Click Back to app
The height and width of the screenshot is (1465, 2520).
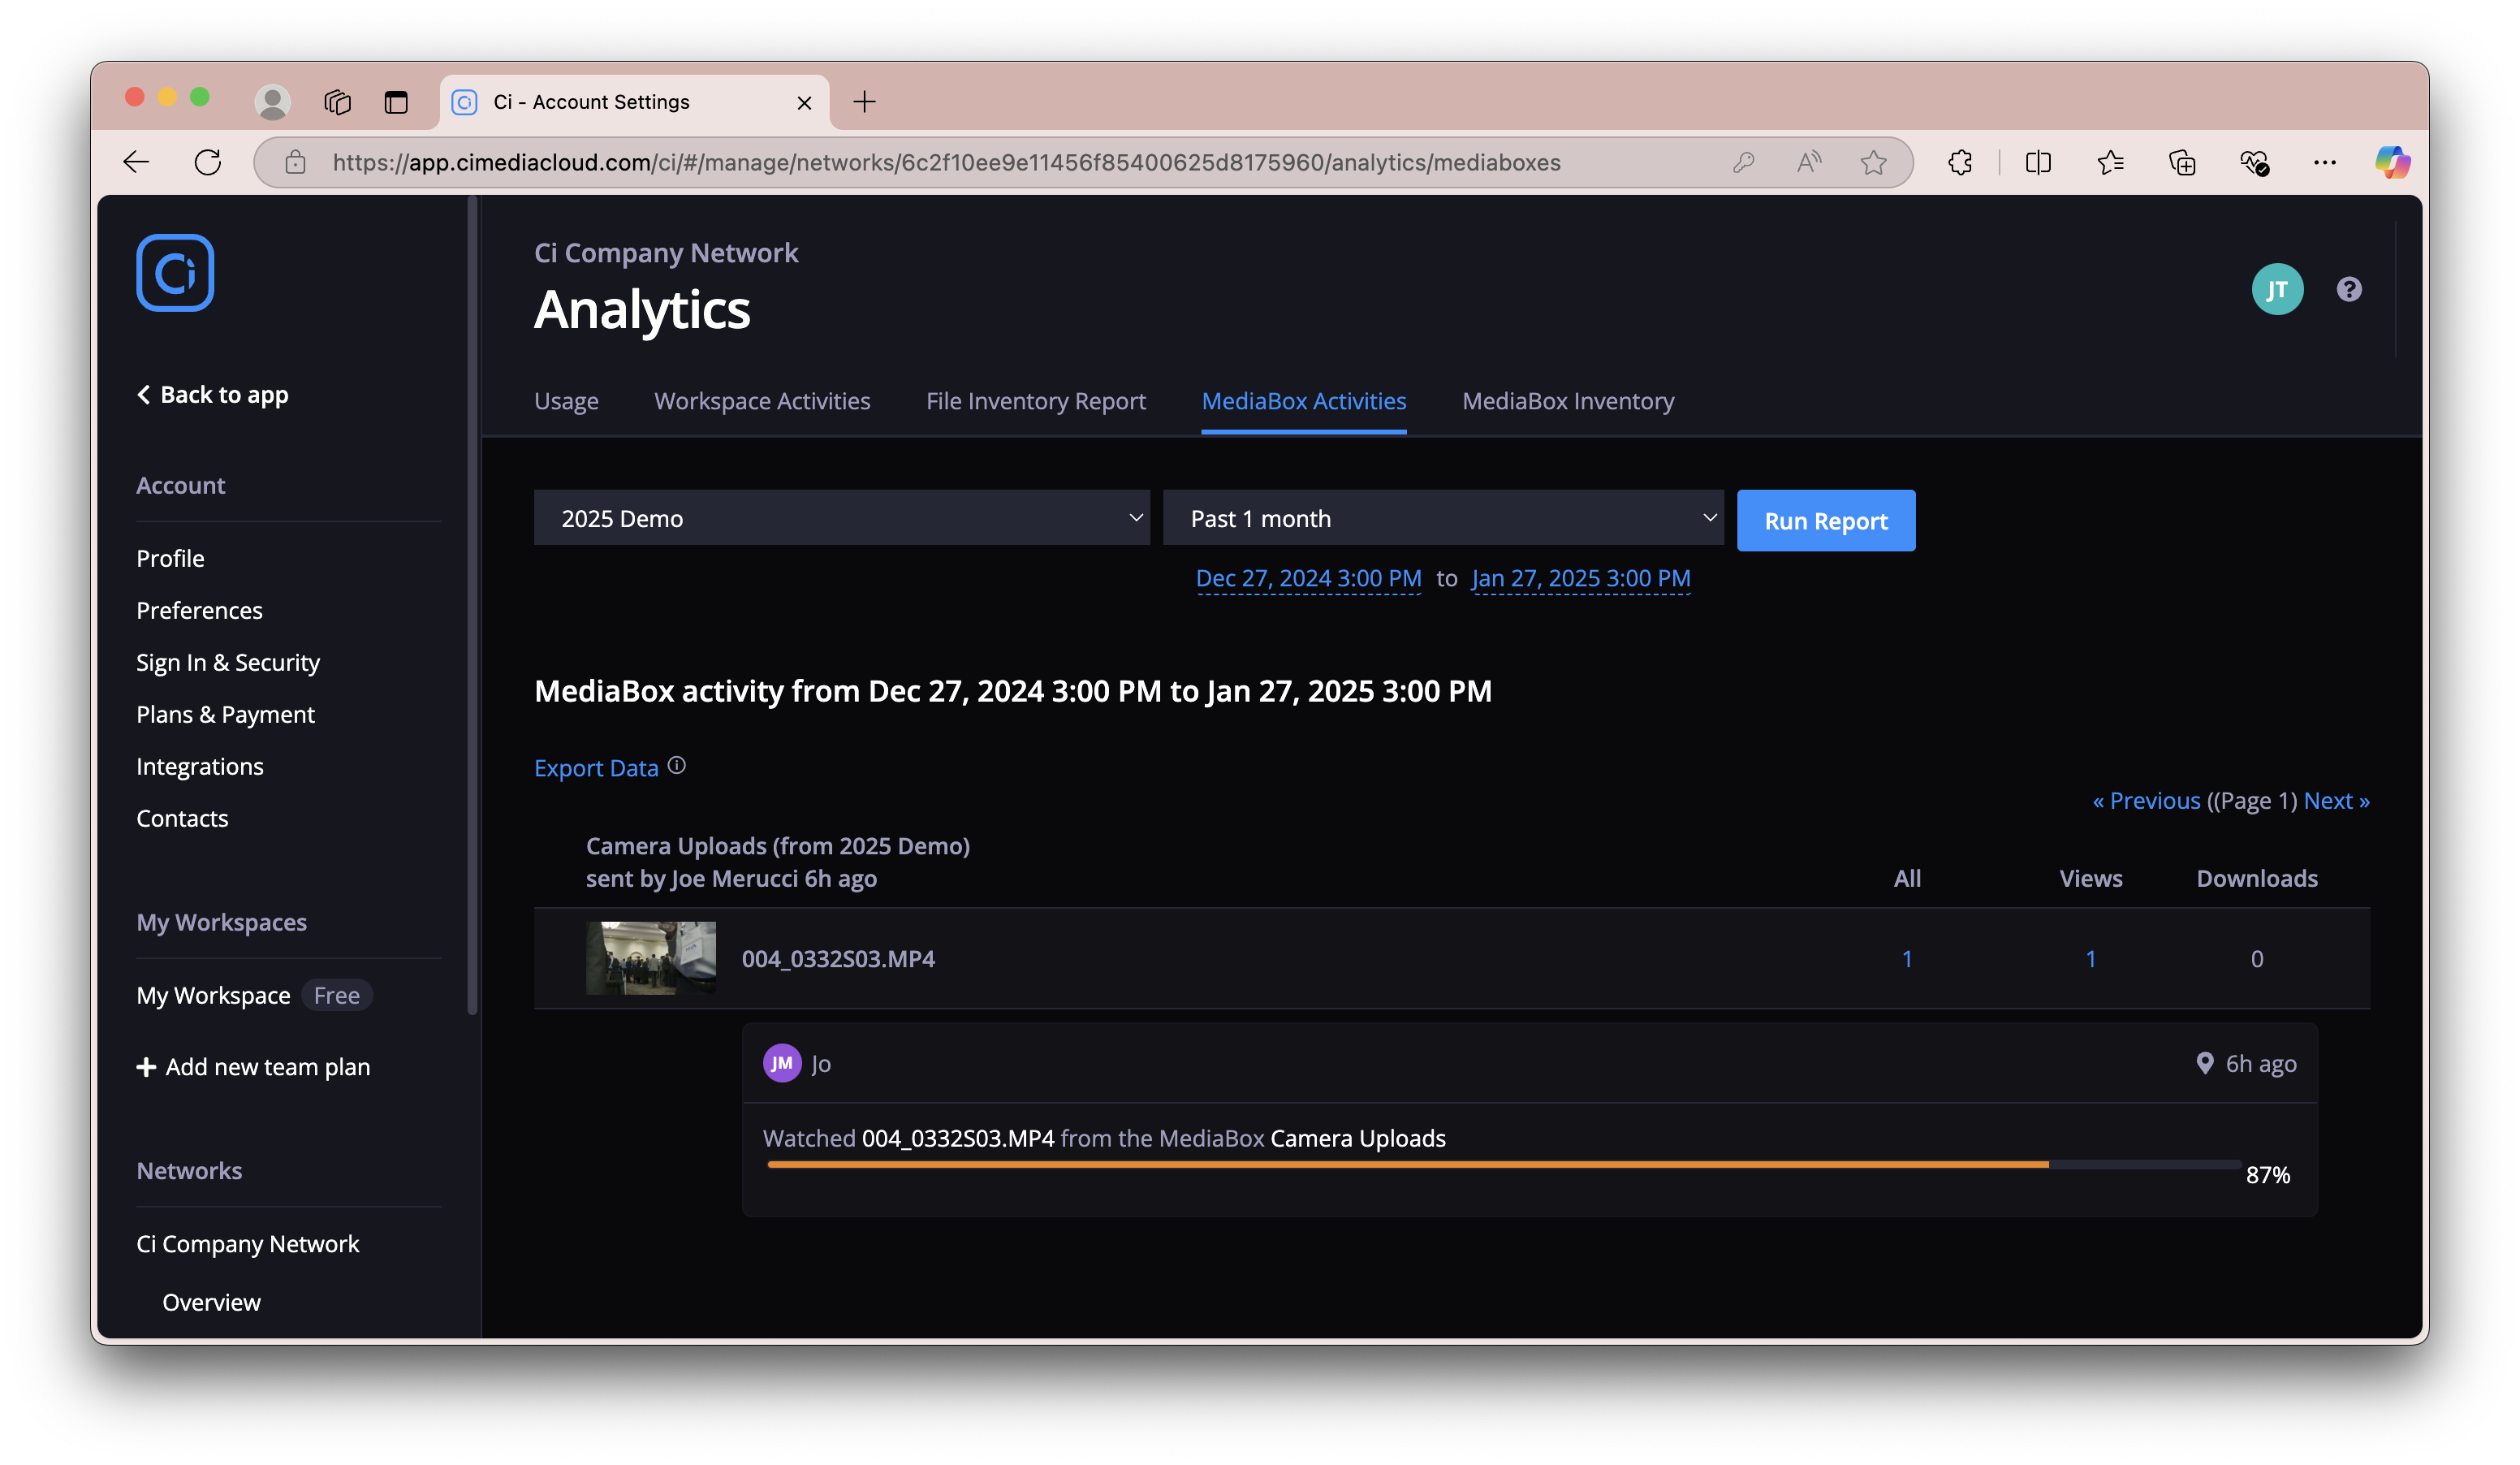click(x=212, y=394)
